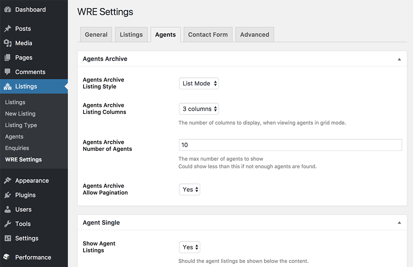Screen dimensions: 413x267
Task: Click the Performance cube icon
Action: tap(7, 257)
